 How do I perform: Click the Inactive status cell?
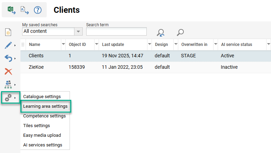[x=229, y=67]
